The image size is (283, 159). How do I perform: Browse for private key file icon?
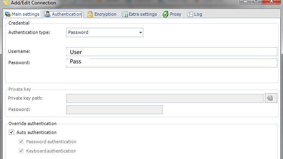[x=271, y=98]
